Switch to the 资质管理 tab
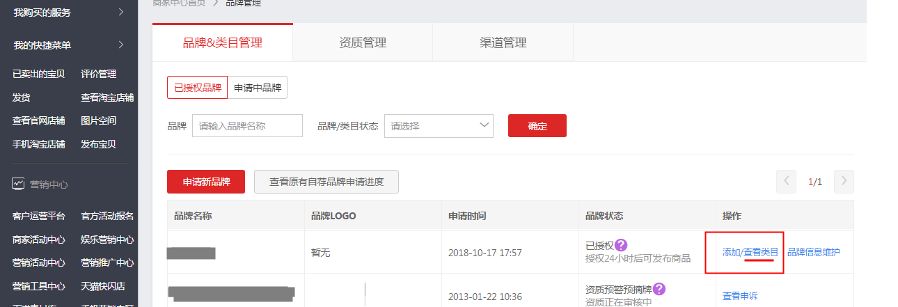898x307 pixels. [363, 42]
